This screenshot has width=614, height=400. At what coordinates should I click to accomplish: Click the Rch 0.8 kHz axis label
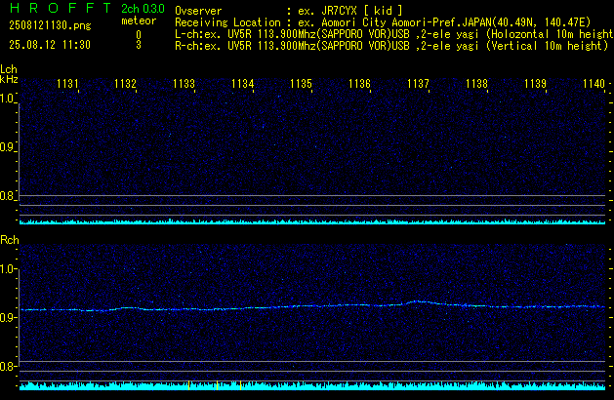tap(7, 366)
